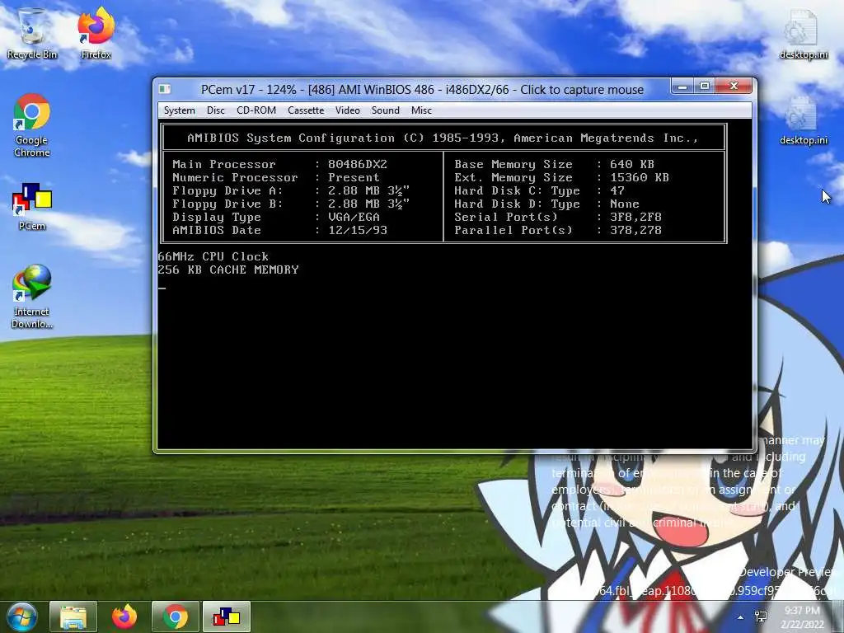
Task: Click the 'Display Type : VGA/EGA' line
Action: 276,217
